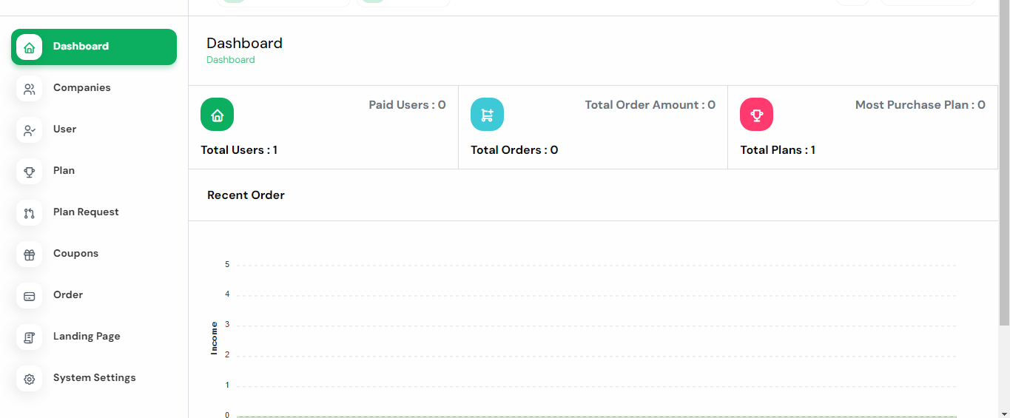Click the "Most Purchase Plan : 0" text
The height and width of the screenshot is (418, 1010).
point(920,105)
